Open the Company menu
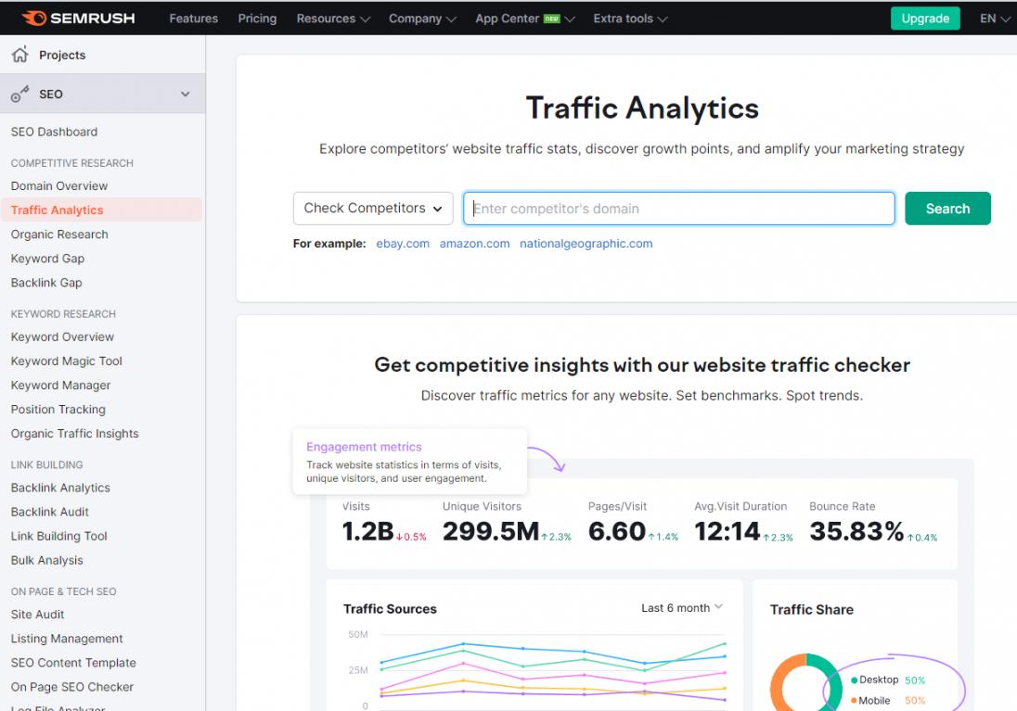This screenshot has width=1017, height=711. (422, 19)
